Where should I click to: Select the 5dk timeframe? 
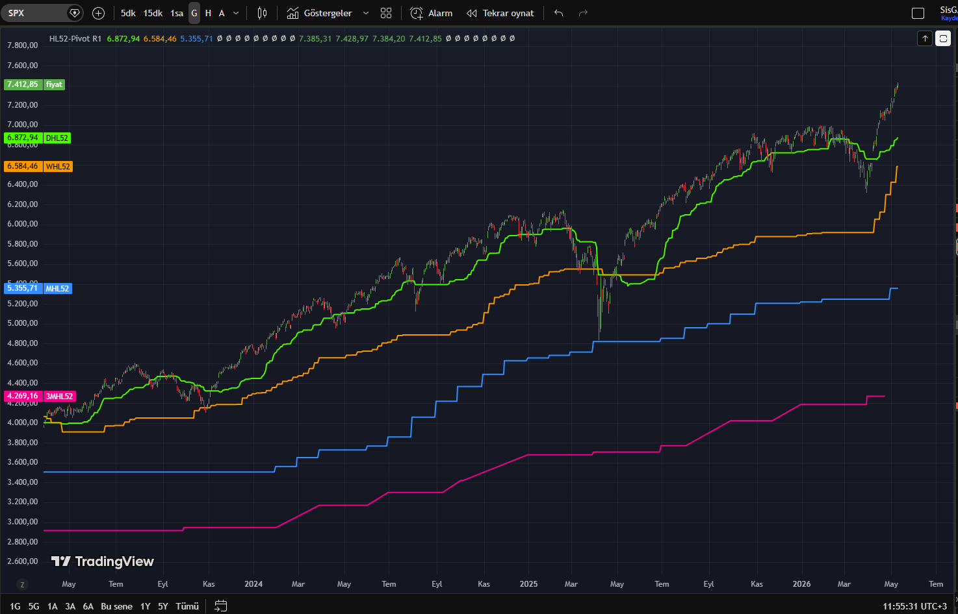click(128, 13)
